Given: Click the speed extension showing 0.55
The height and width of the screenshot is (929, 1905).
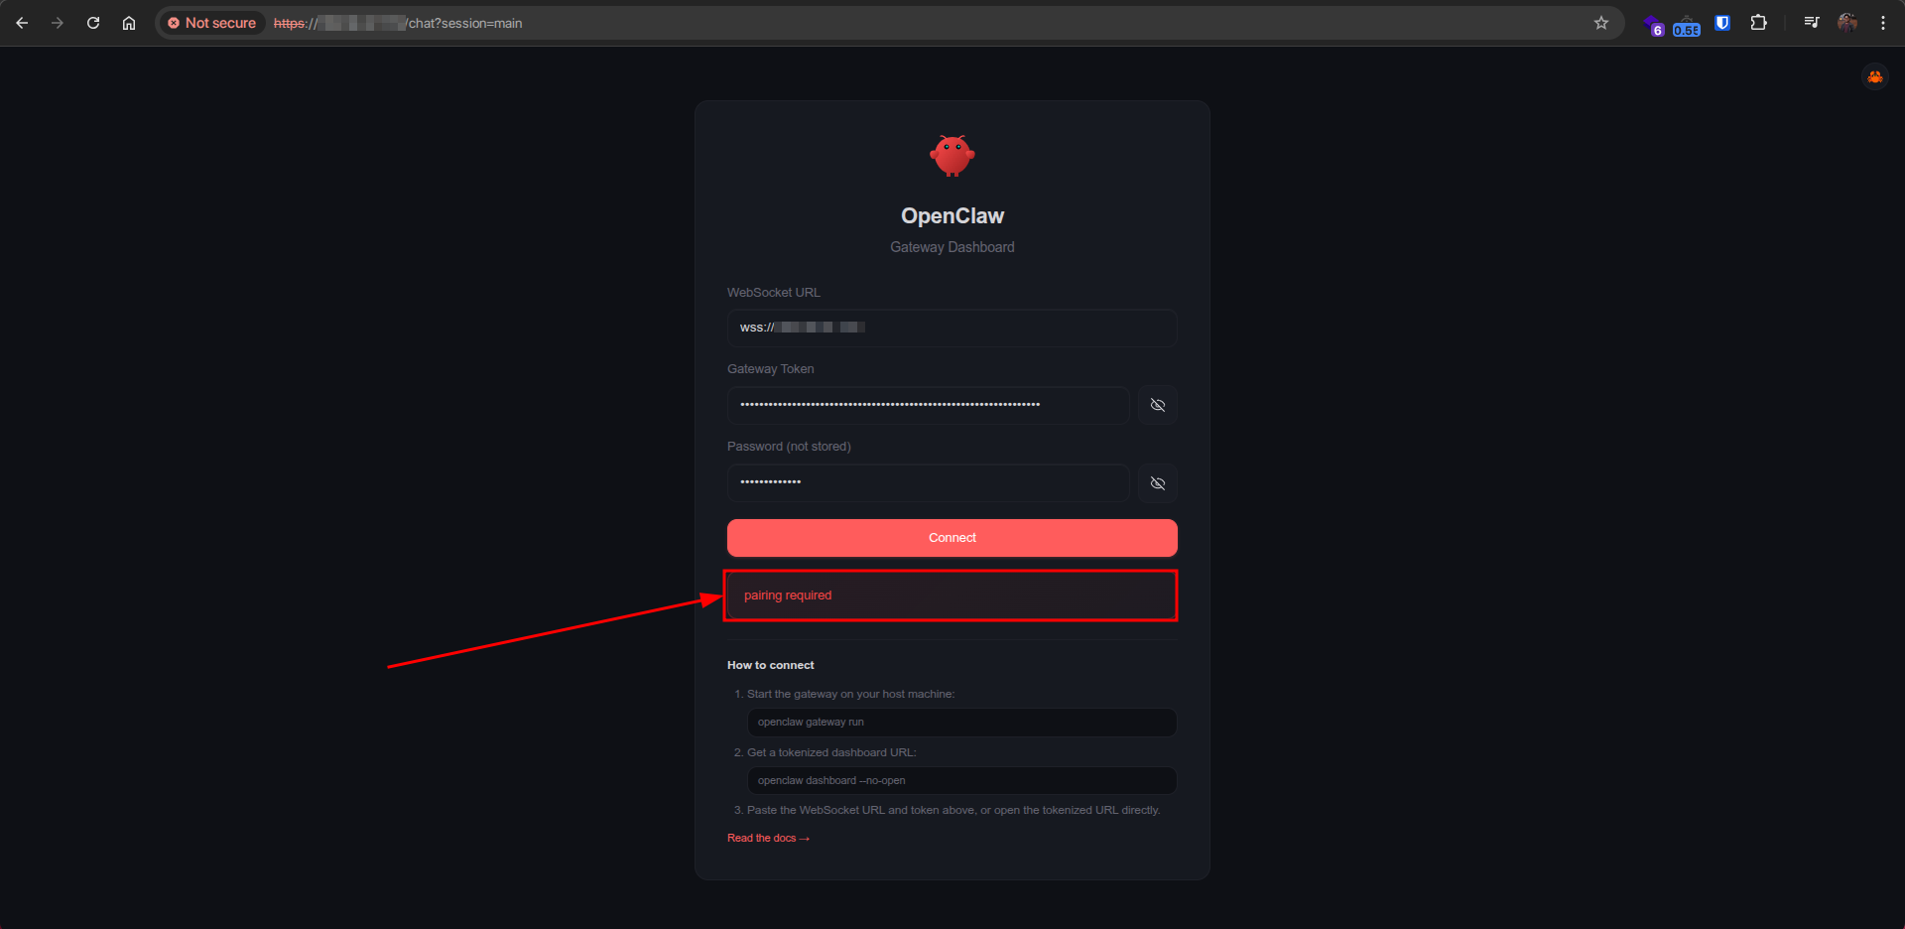Looking at the screenshot, I should point(1686,26).
